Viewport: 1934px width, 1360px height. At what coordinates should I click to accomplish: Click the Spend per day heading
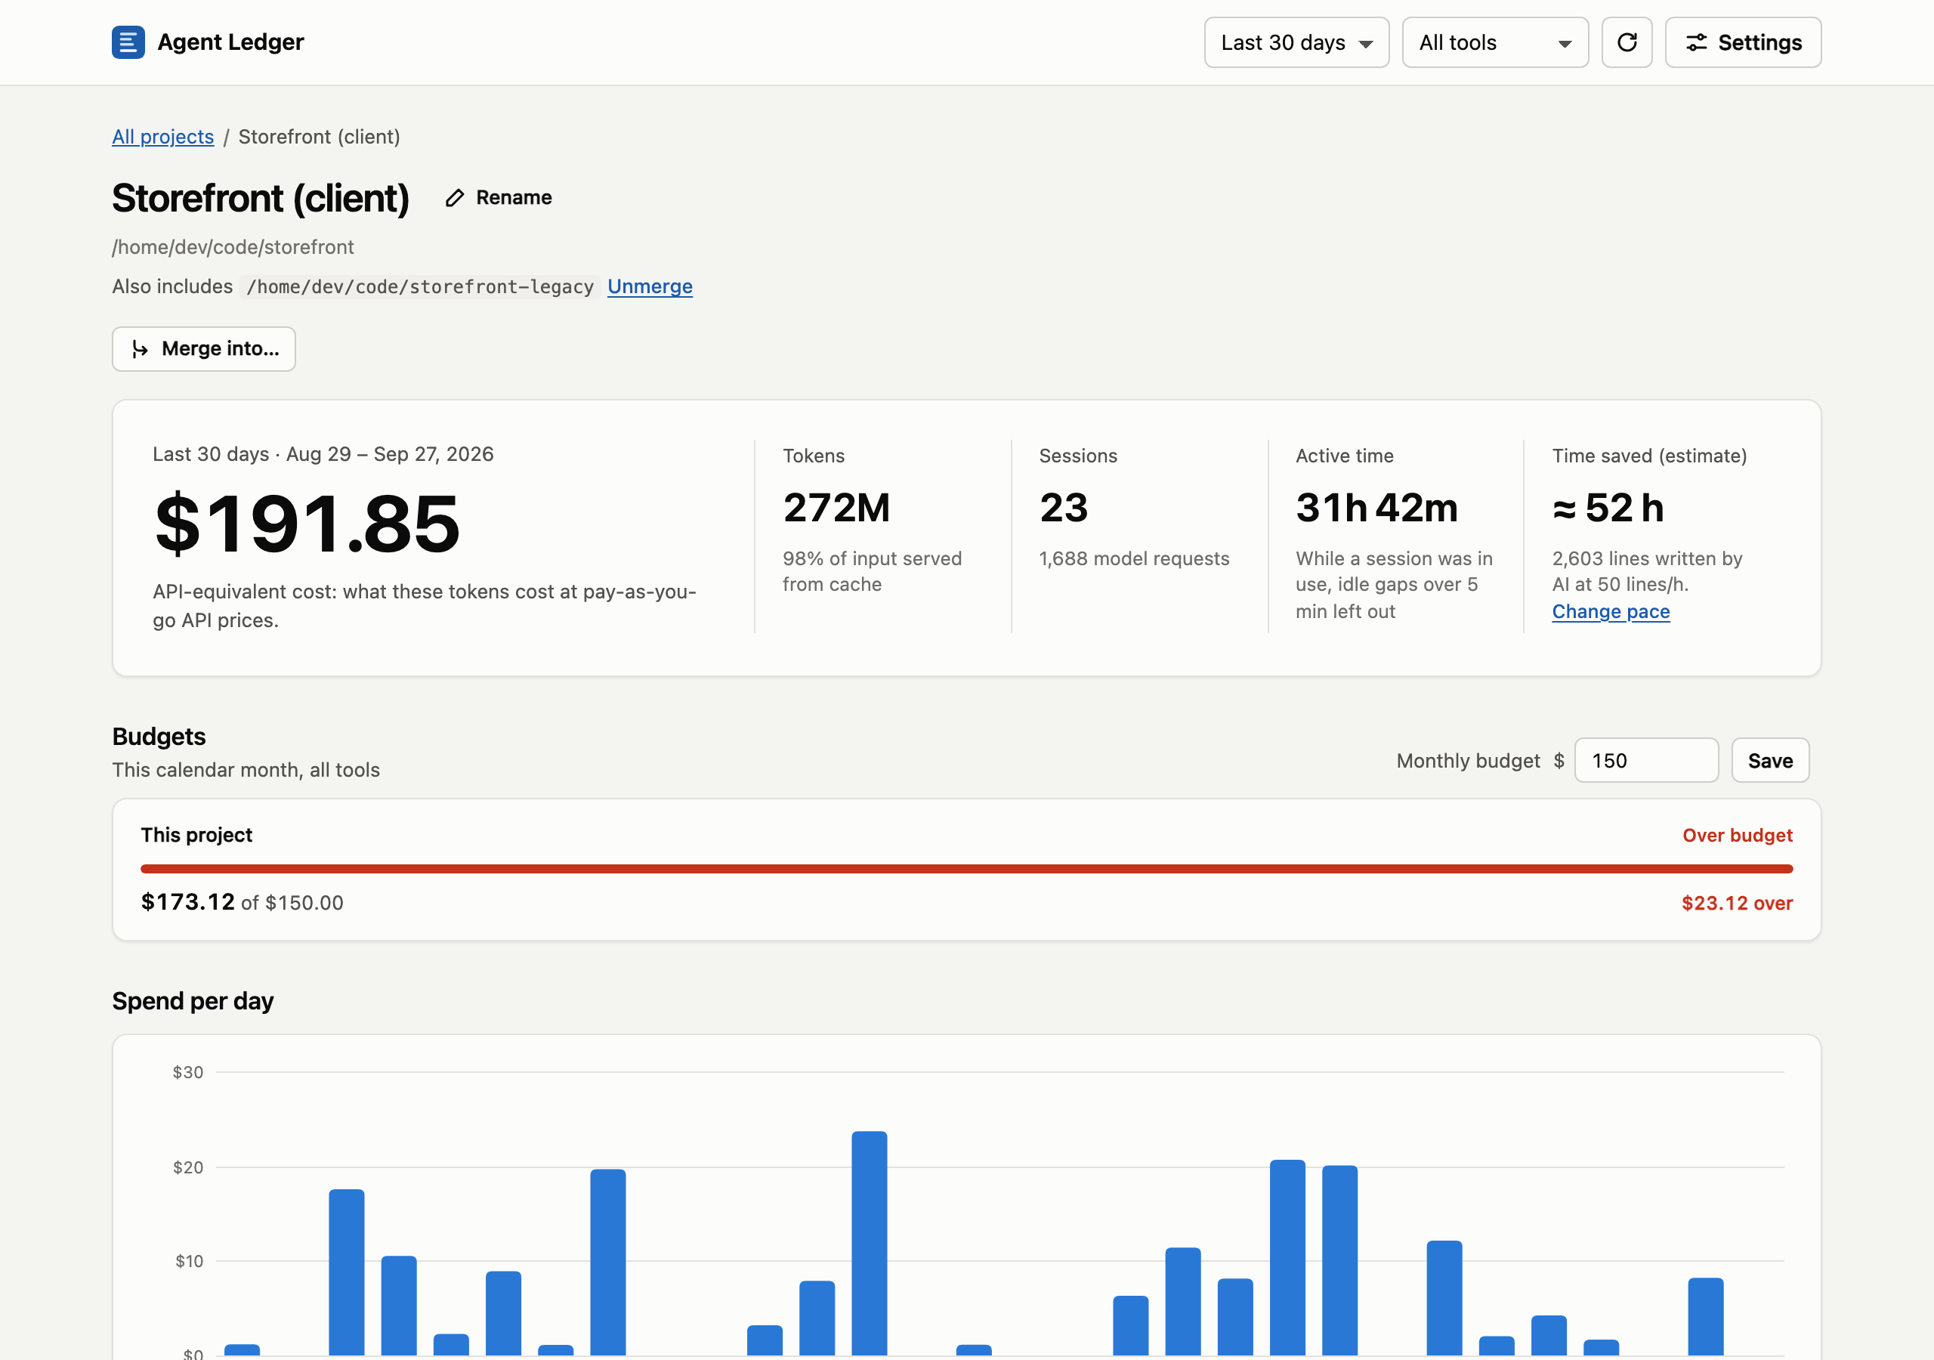[x=193, y=1001]
